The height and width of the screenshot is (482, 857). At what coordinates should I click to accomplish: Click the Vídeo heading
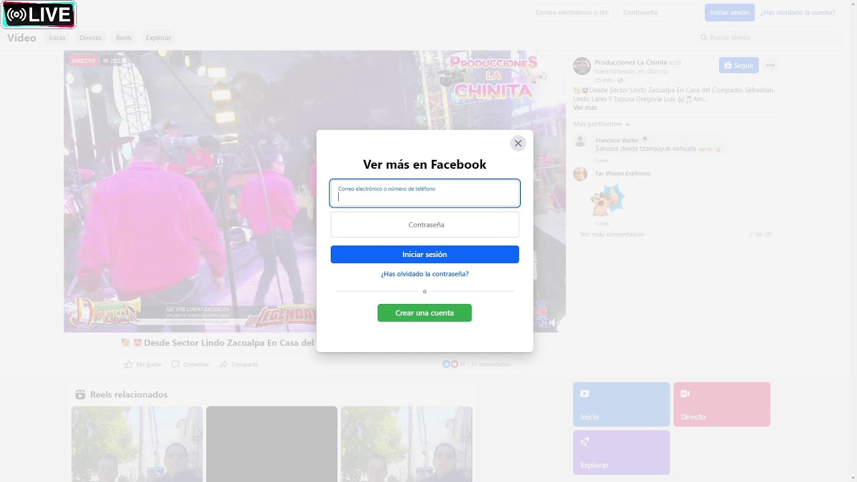[21, 37]
